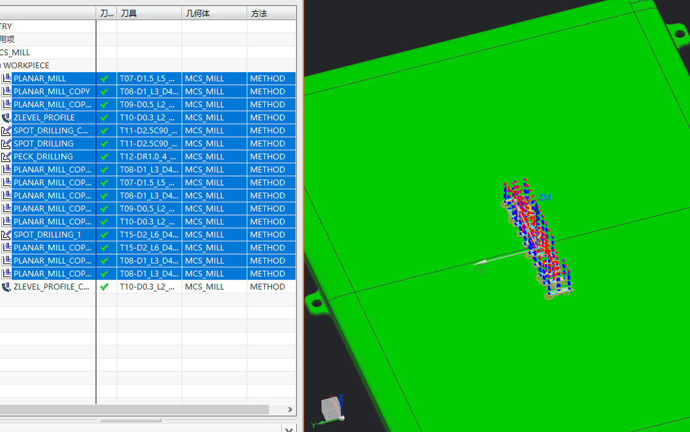
Task: Click the T12-DR1.0_4_... tool cell
Action: 149,157
